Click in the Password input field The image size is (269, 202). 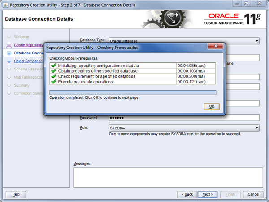[x=184, y=118]
